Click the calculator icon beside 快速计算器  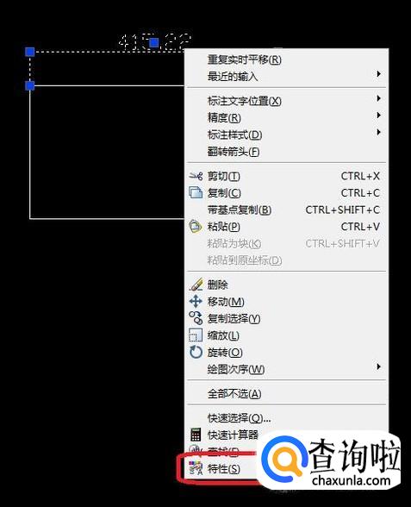[x=196, y=435]
